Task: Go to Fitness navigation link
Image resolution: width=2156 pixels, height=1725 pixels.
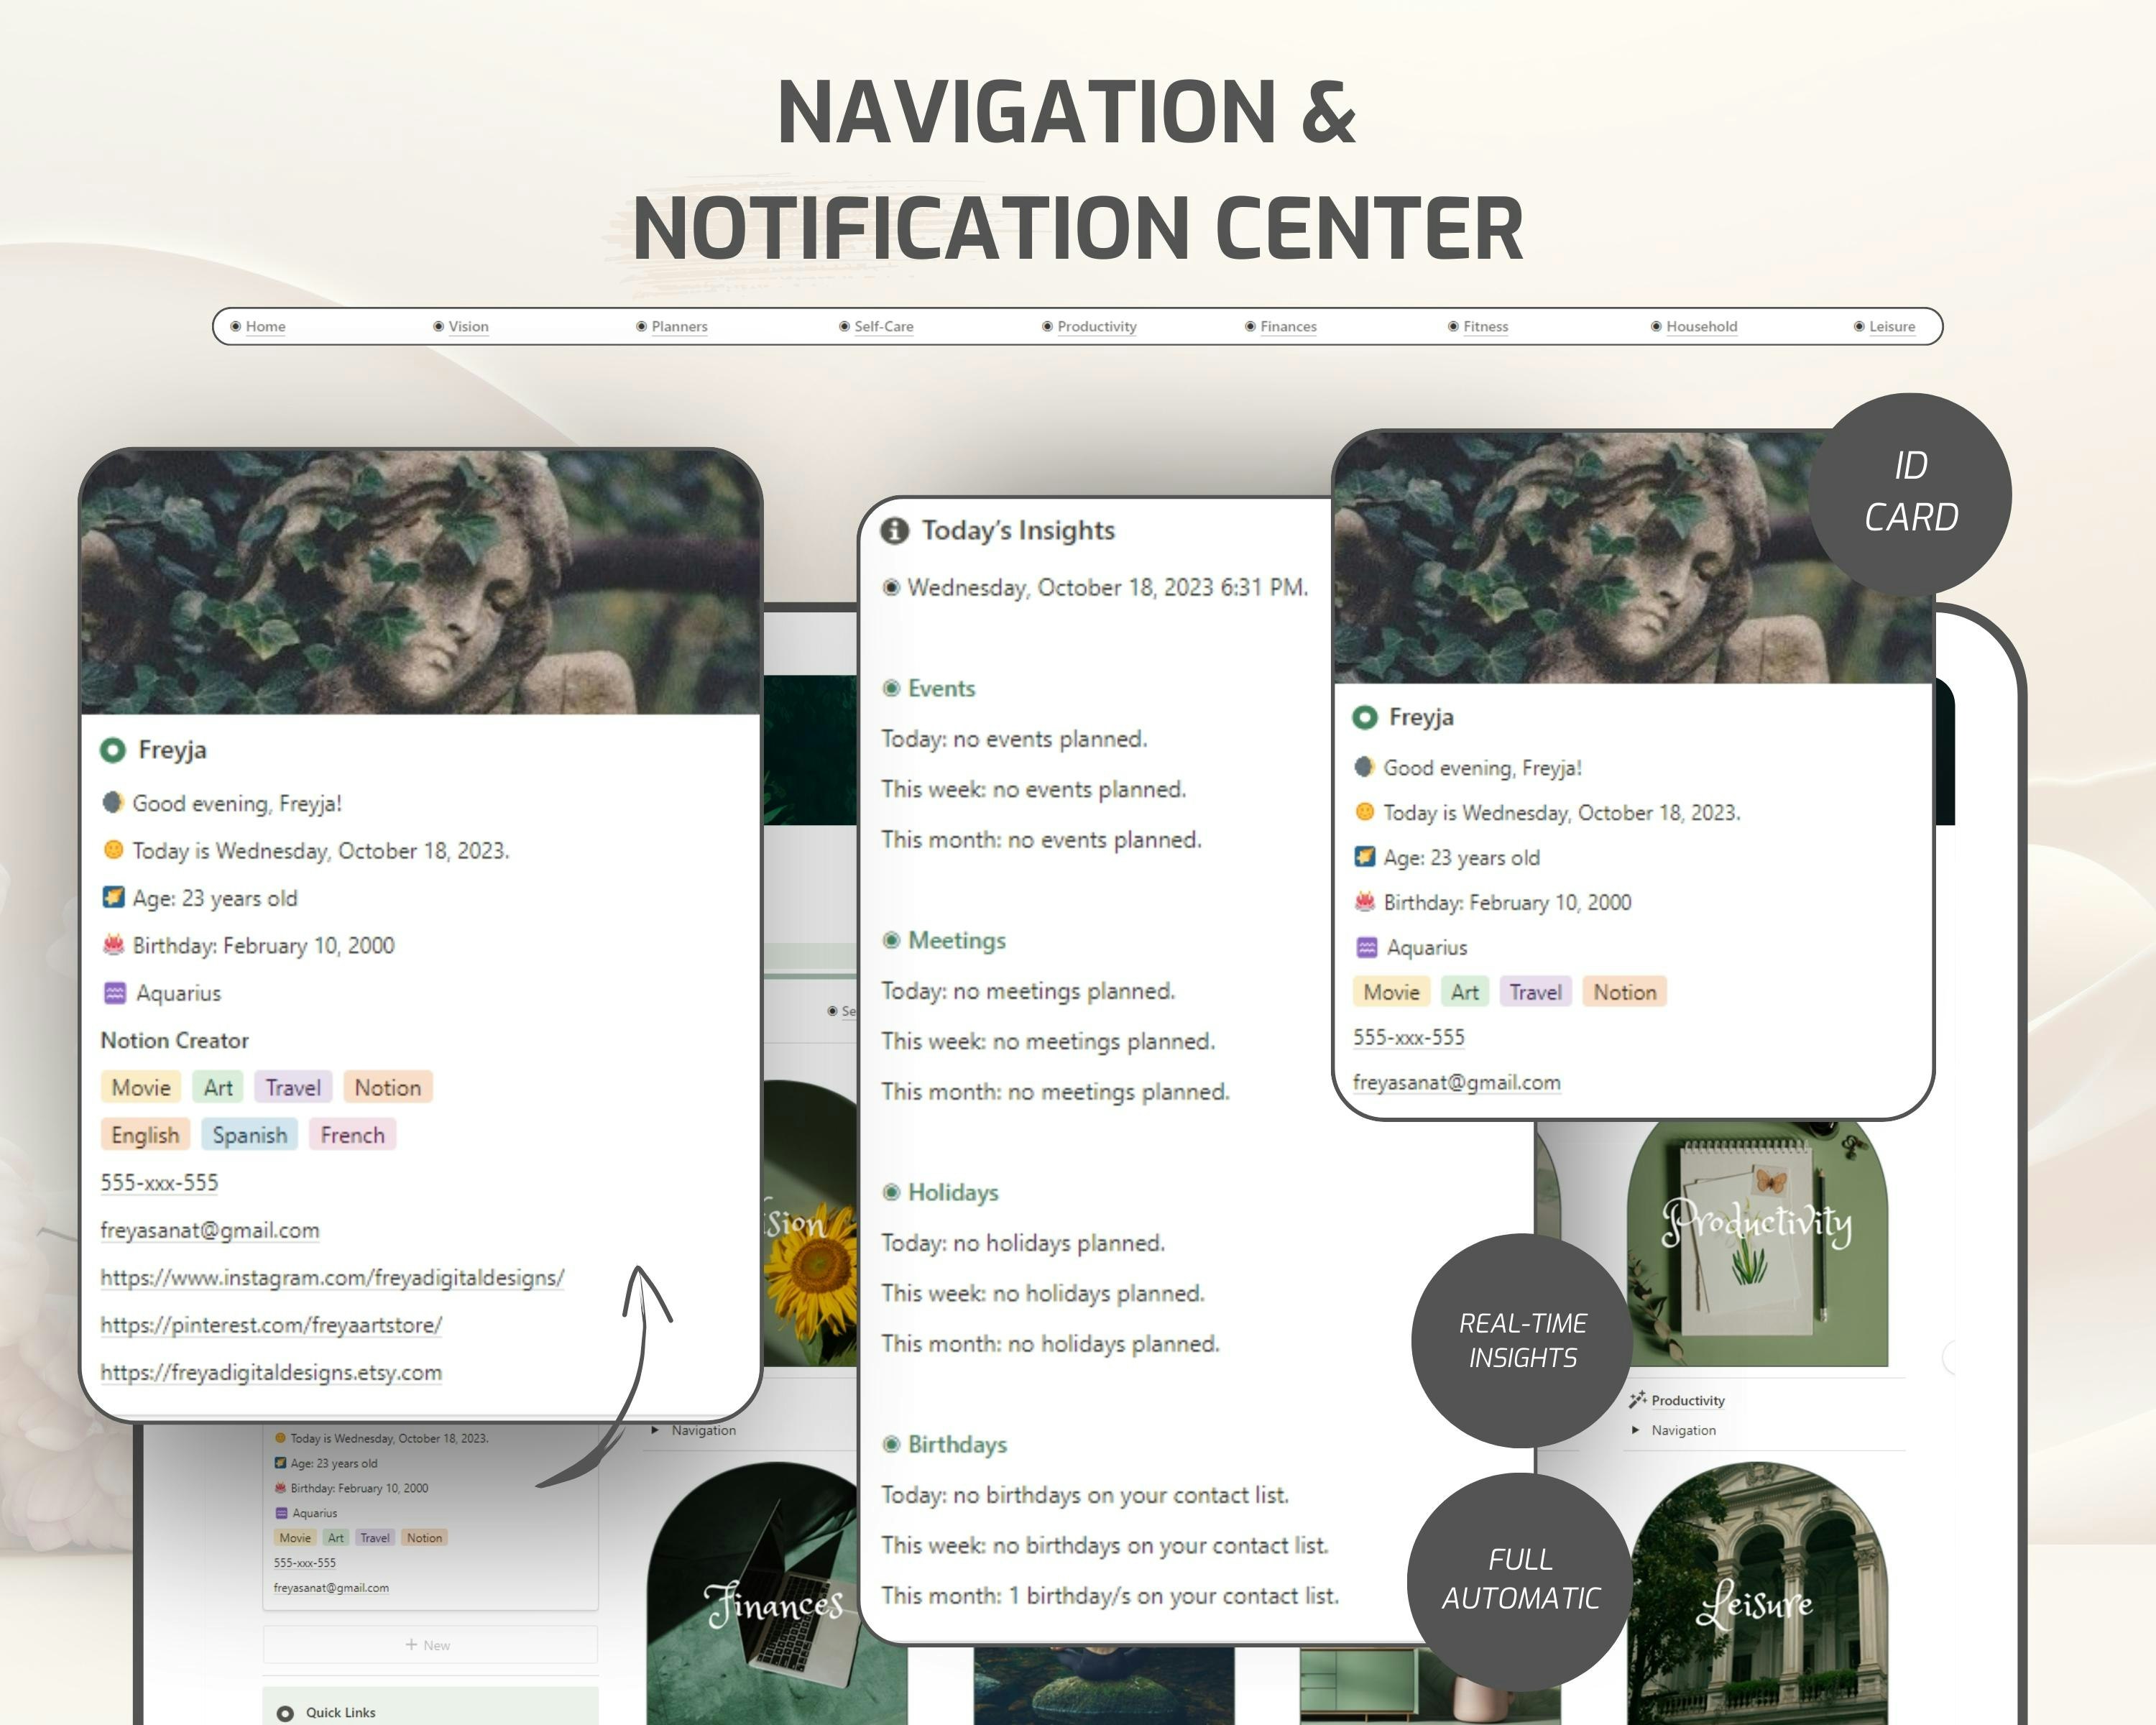Action: pyautogui.click(x=1485, y=326)
